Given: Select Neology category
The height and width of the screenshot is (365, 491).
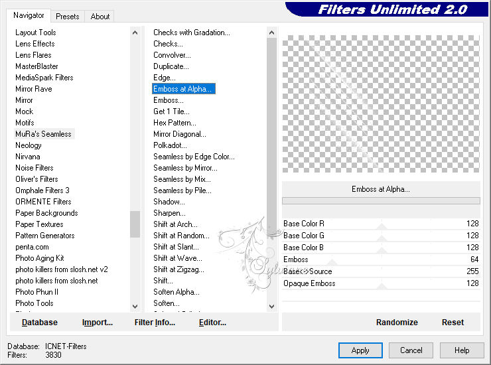Looking at the screenshot, I should pos(29,145).
